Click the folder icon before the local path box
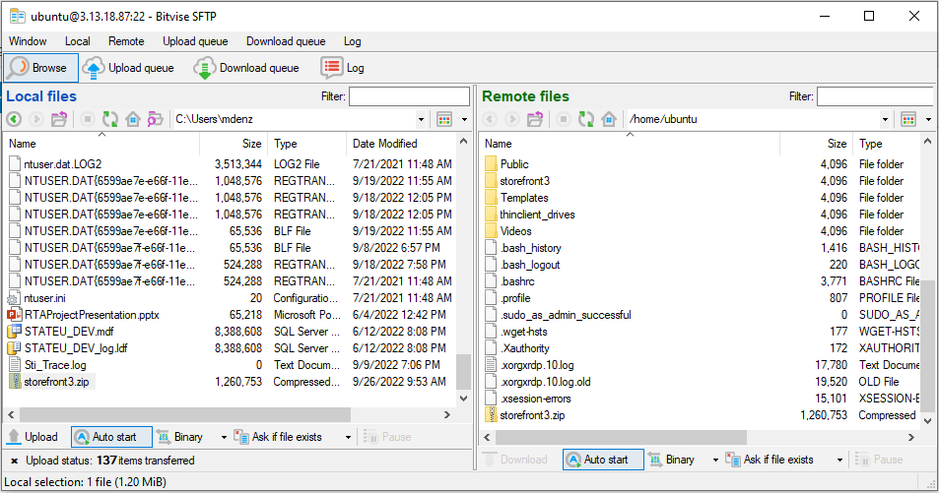 (156, 119)
